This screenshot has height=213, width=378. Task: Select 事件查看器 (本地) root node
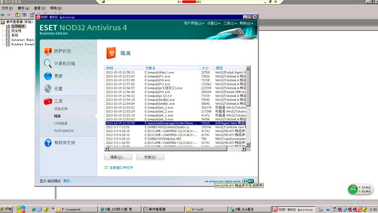(x=19, y=22)
